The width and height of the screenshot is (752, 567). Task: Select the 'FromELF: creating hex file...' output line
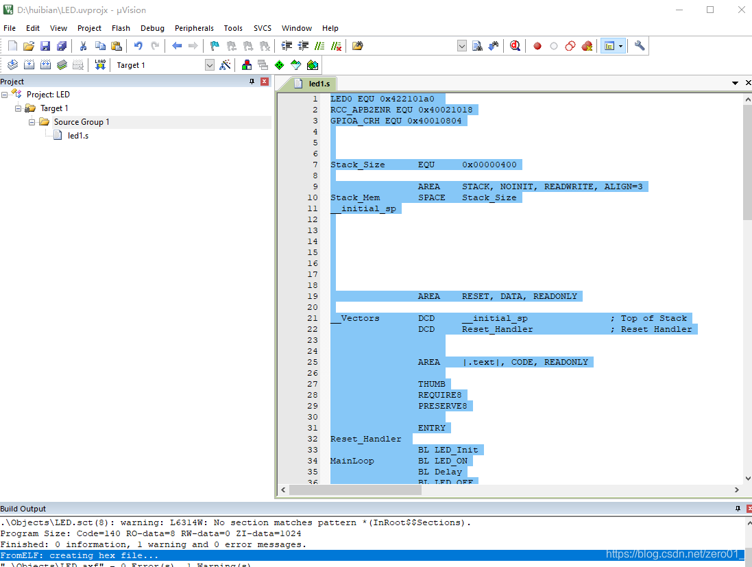click(372, 555)
